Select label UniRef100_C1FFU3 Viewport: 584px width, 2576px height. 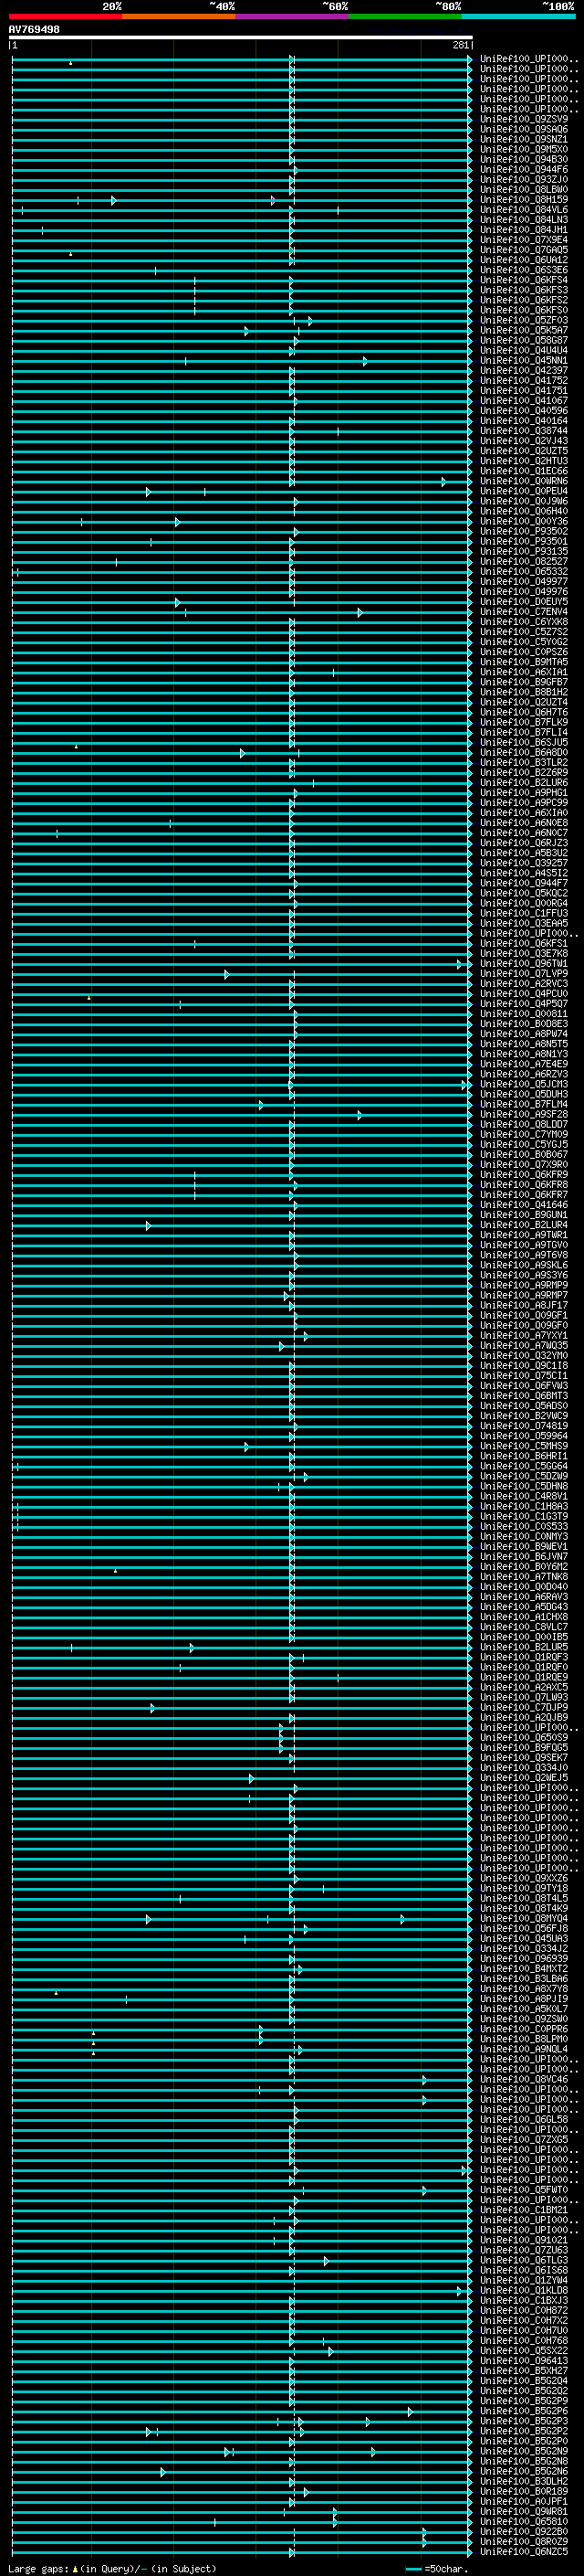(x=524, y=913)
